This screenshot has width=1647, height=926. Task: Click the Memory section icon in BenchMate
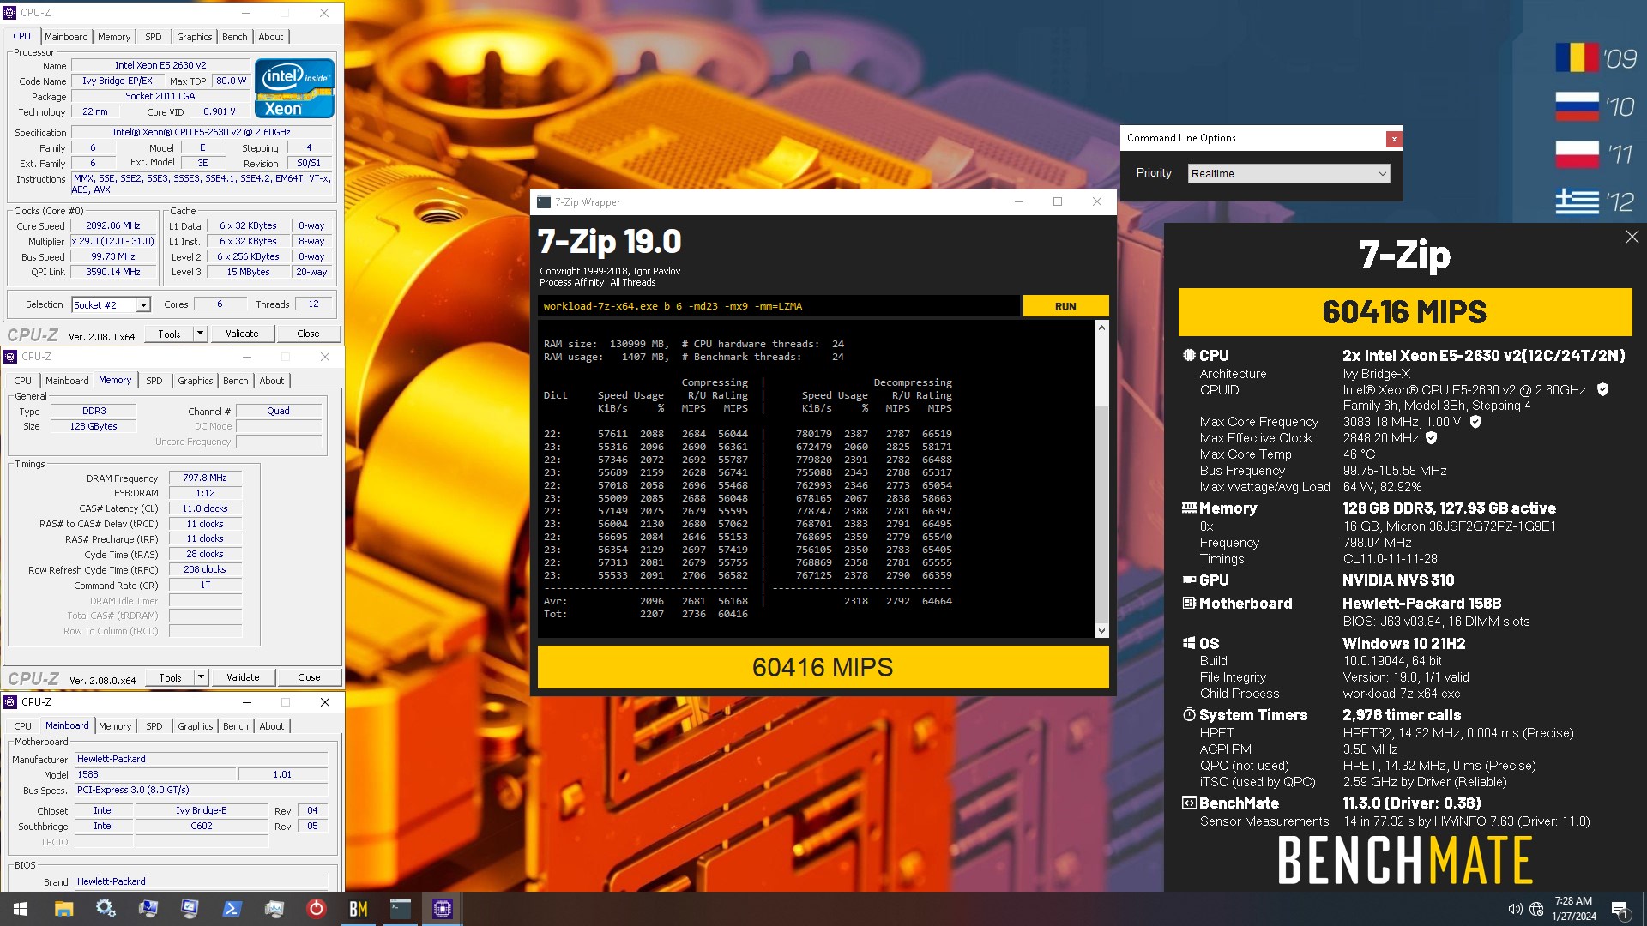click(x=1189, y=508)
